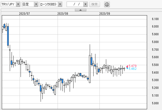Click the 5.900 price axis label

155,34
